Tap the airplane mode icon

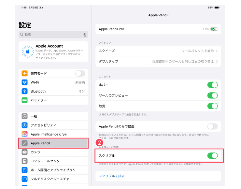coord(25,73)
